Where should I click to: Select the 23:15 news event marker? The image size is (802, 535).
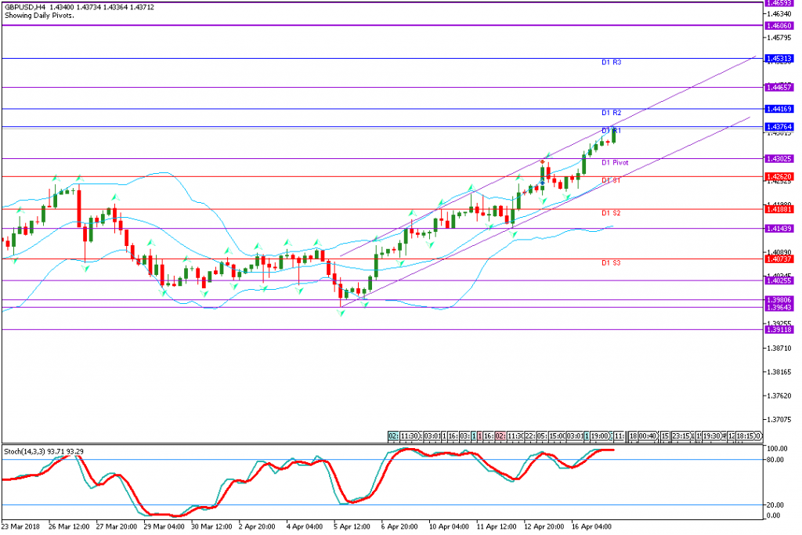coord(680,436)
